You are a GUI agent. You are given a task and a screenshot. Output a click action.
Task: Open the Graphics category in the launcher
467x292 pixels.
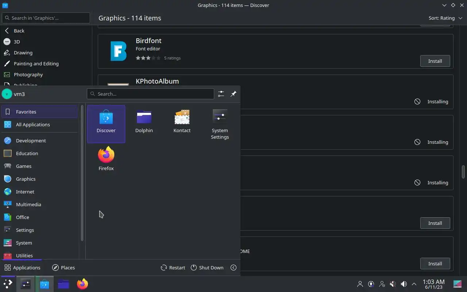click(x=39, y=179)
